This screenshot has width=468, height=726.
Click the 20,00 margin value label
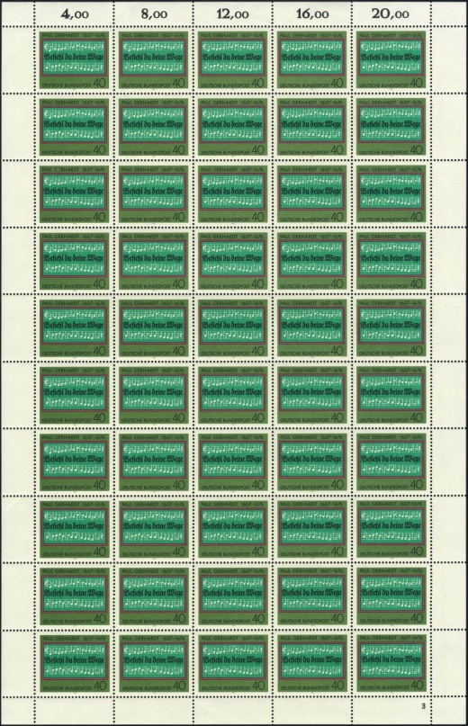point(392,13)
